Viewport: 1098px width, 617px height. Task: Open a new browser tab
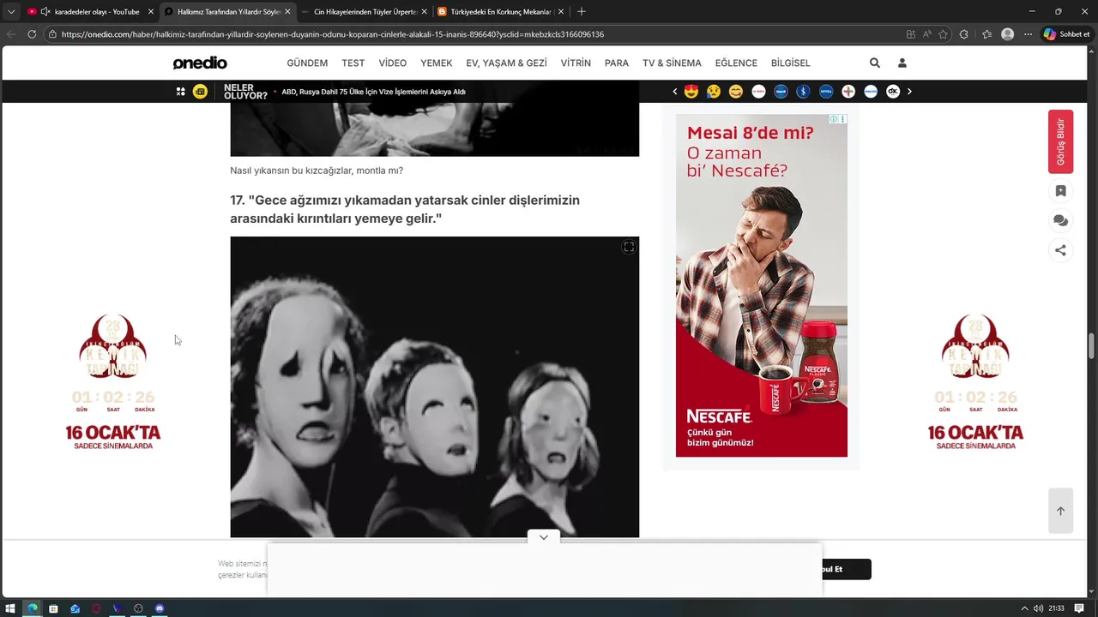pos(582,12)
